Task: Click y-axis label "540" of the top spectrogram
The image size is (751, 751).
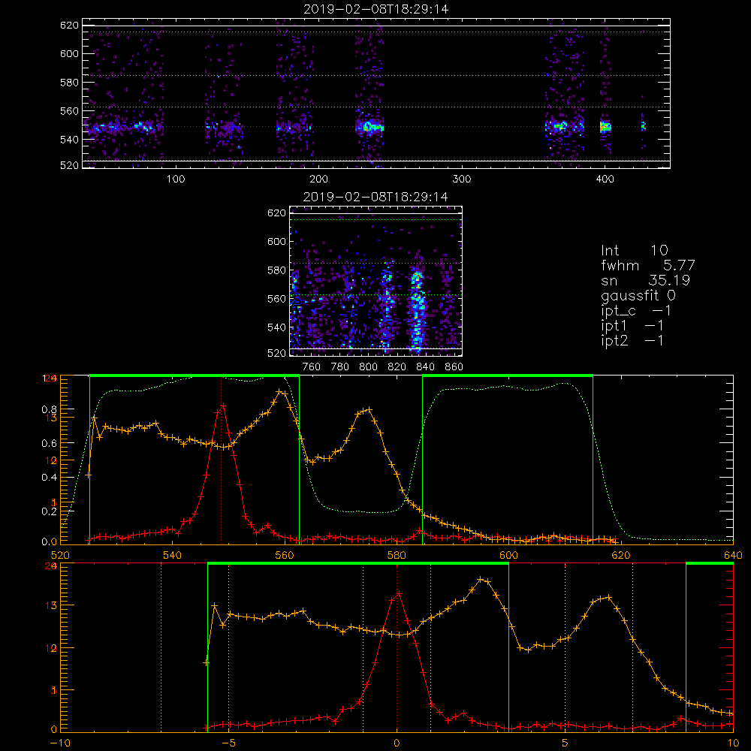Action: [69, 140]
